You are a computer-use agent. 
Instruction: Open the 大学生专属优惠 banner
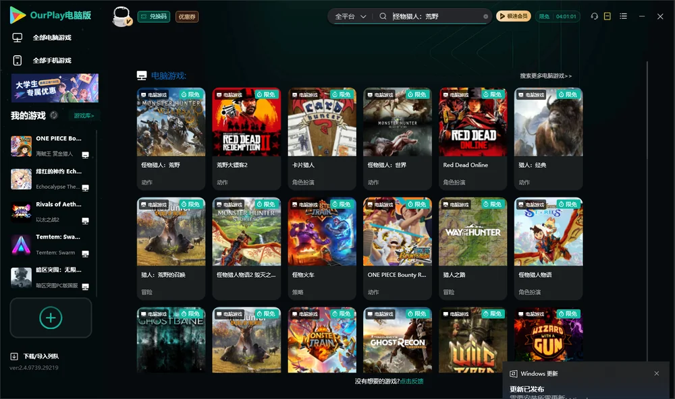click(55, 88)
